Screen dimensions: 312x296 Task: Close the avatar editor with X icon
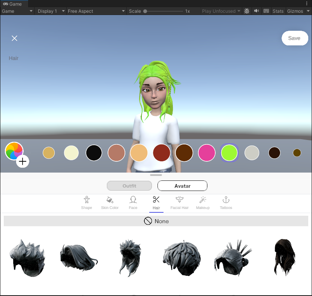15,38
